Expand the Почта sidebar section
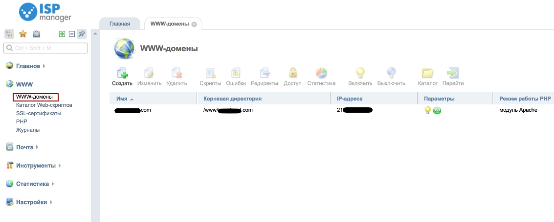The height and width of the screenshot is (222, 554). pos(24,147)
